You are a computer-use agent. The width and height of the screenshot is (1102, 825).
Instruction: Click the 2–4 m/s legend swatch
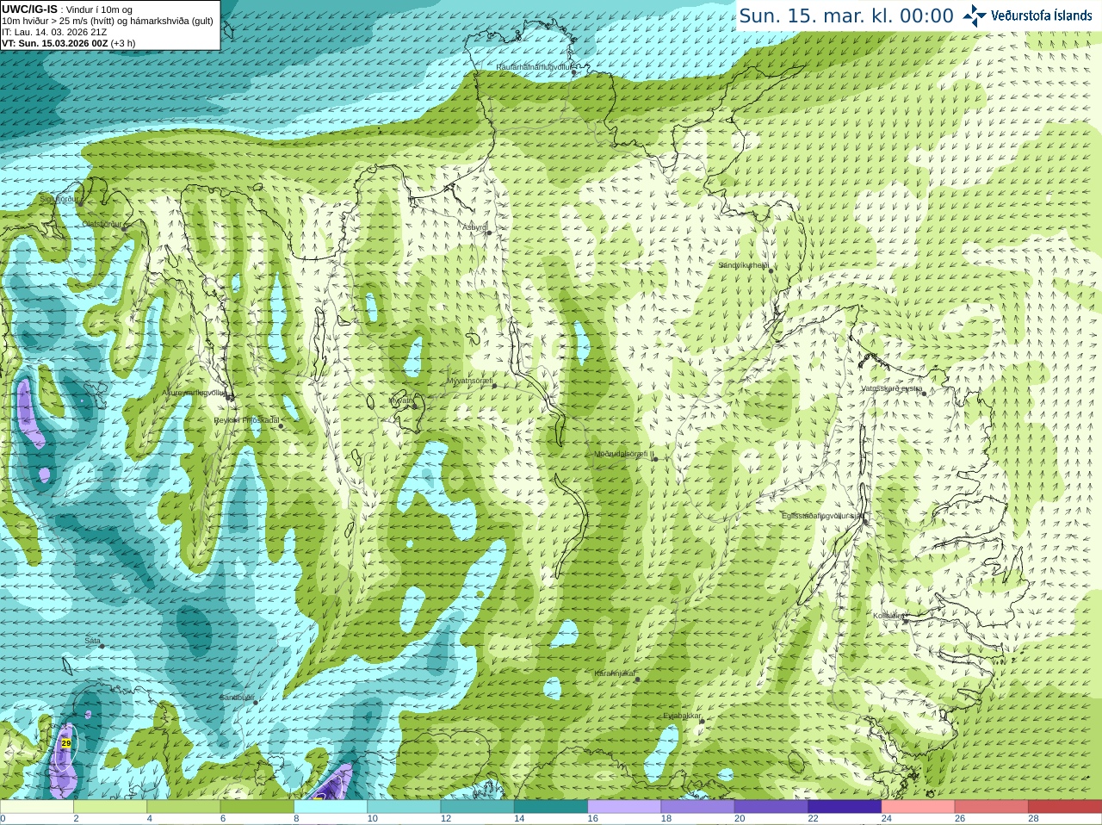[110, 807]
